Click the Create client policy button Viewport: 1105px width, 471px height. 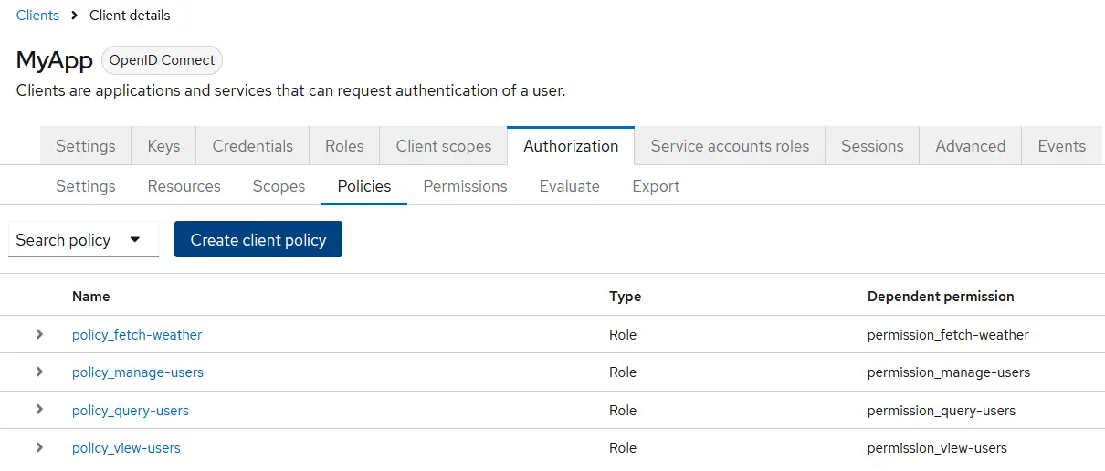pyautogui.click(x=258, y=240)
